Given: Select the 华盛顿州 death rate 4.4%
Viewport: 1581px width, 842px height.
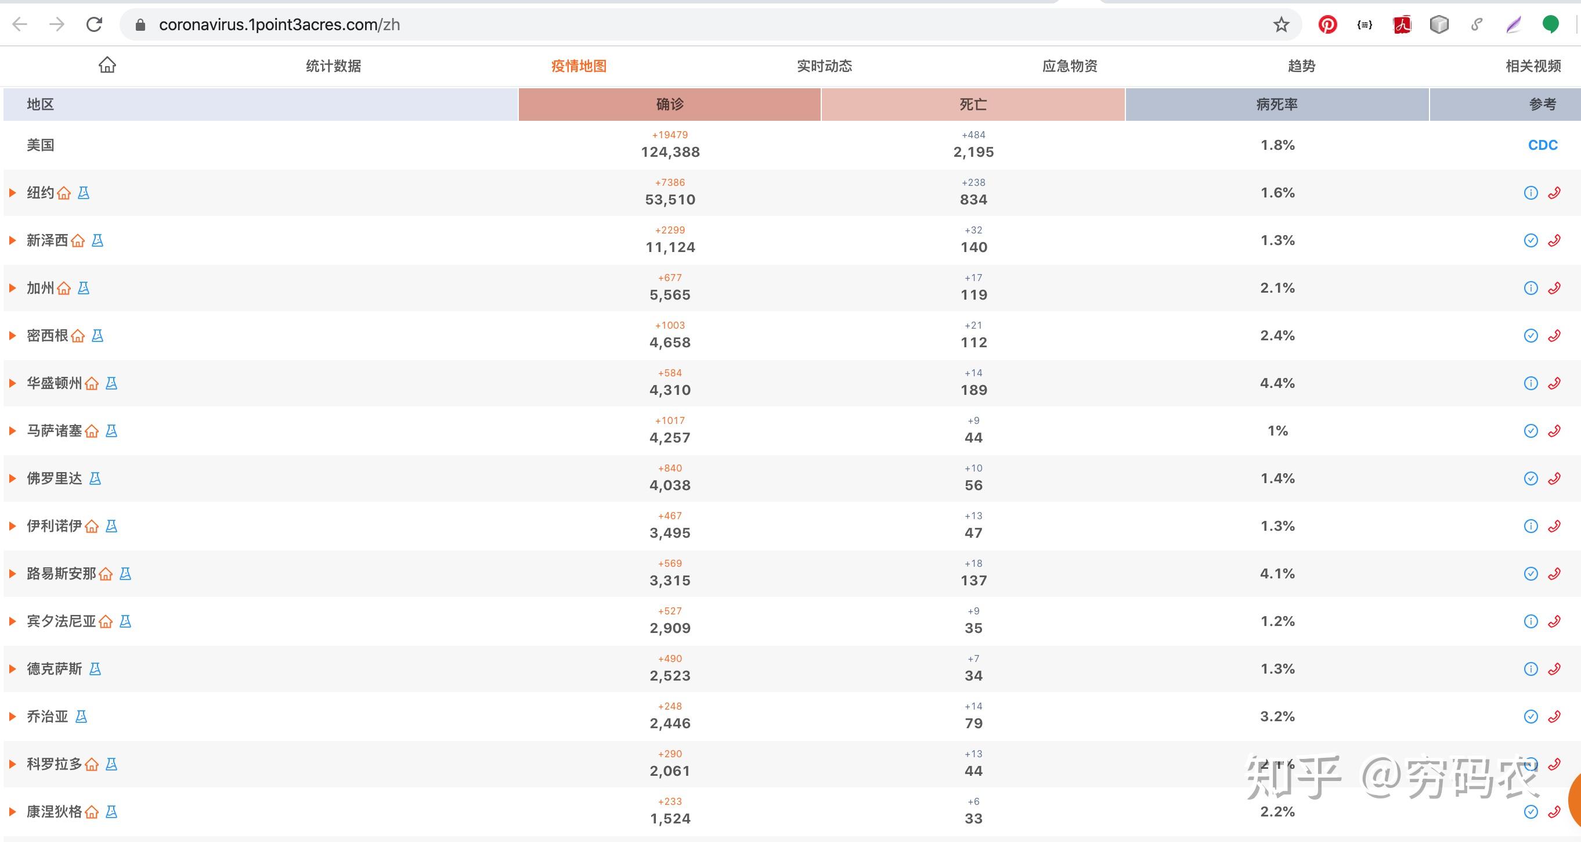Looking at the screenshot, I should (x=1277, y=383).
